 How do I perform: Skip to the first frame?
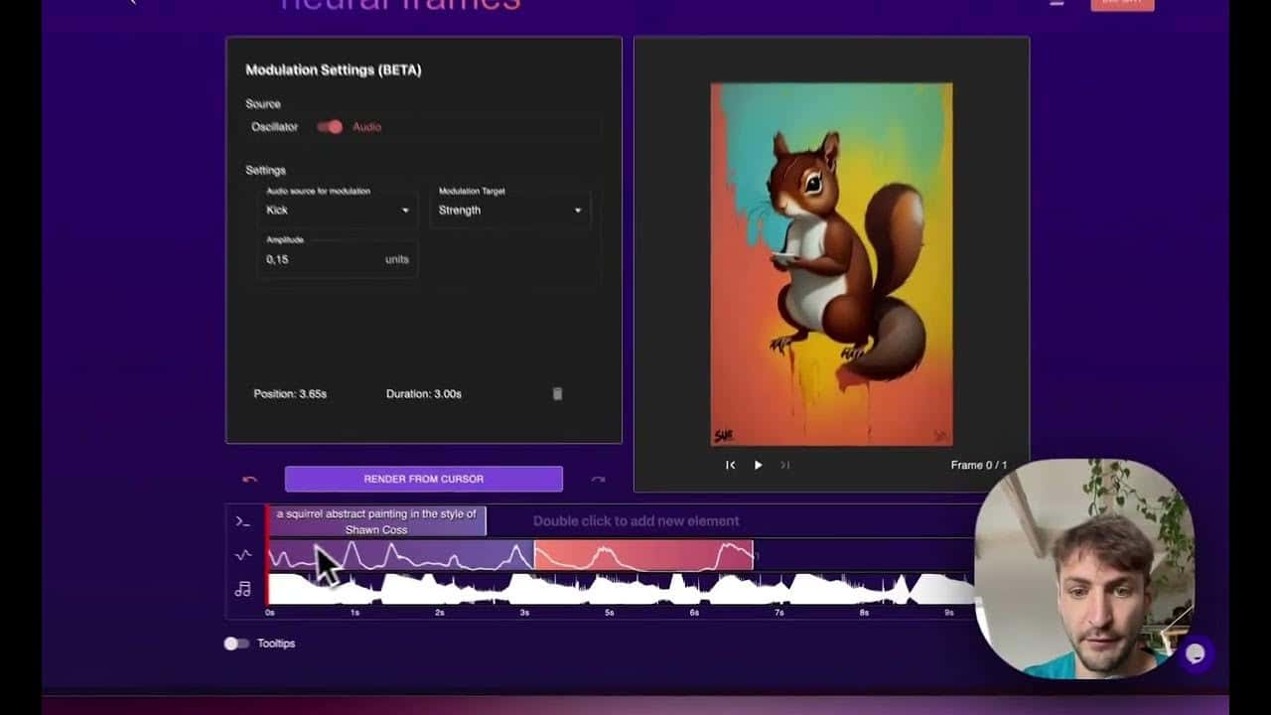(x=730, y=465)
